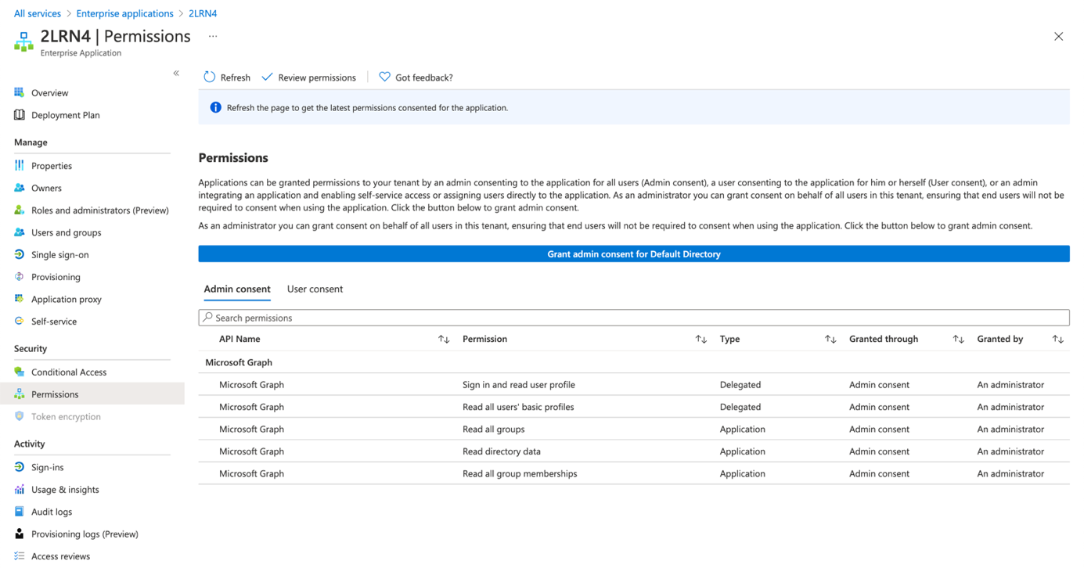
Task: Click the Roles and administrators icon
Action: [x=20, y=210]
